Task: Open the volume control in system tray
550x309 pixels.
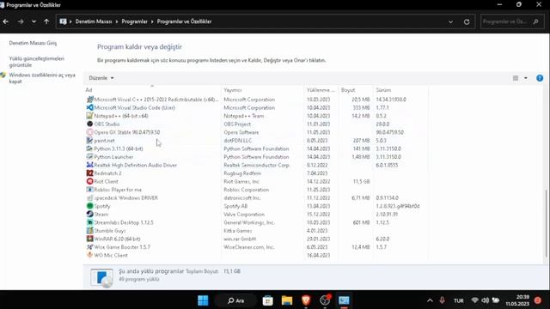Action: click(x=485, y=300)
